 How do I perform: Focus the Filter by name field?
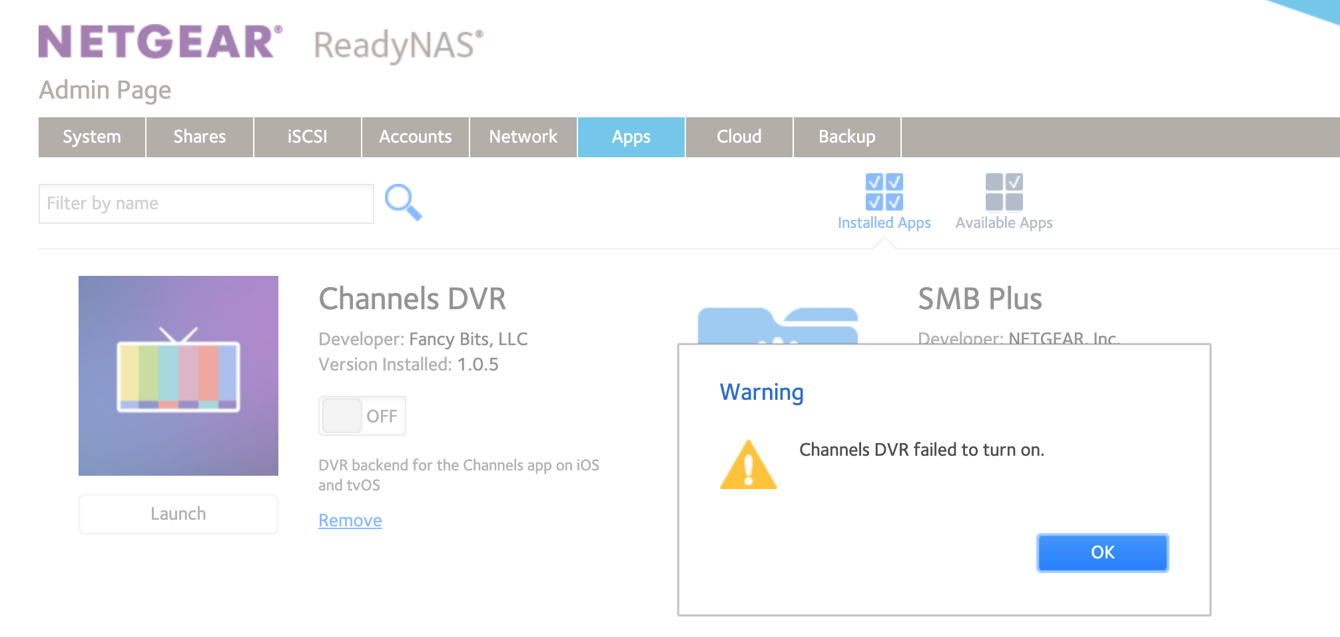(x=206, y=204)
